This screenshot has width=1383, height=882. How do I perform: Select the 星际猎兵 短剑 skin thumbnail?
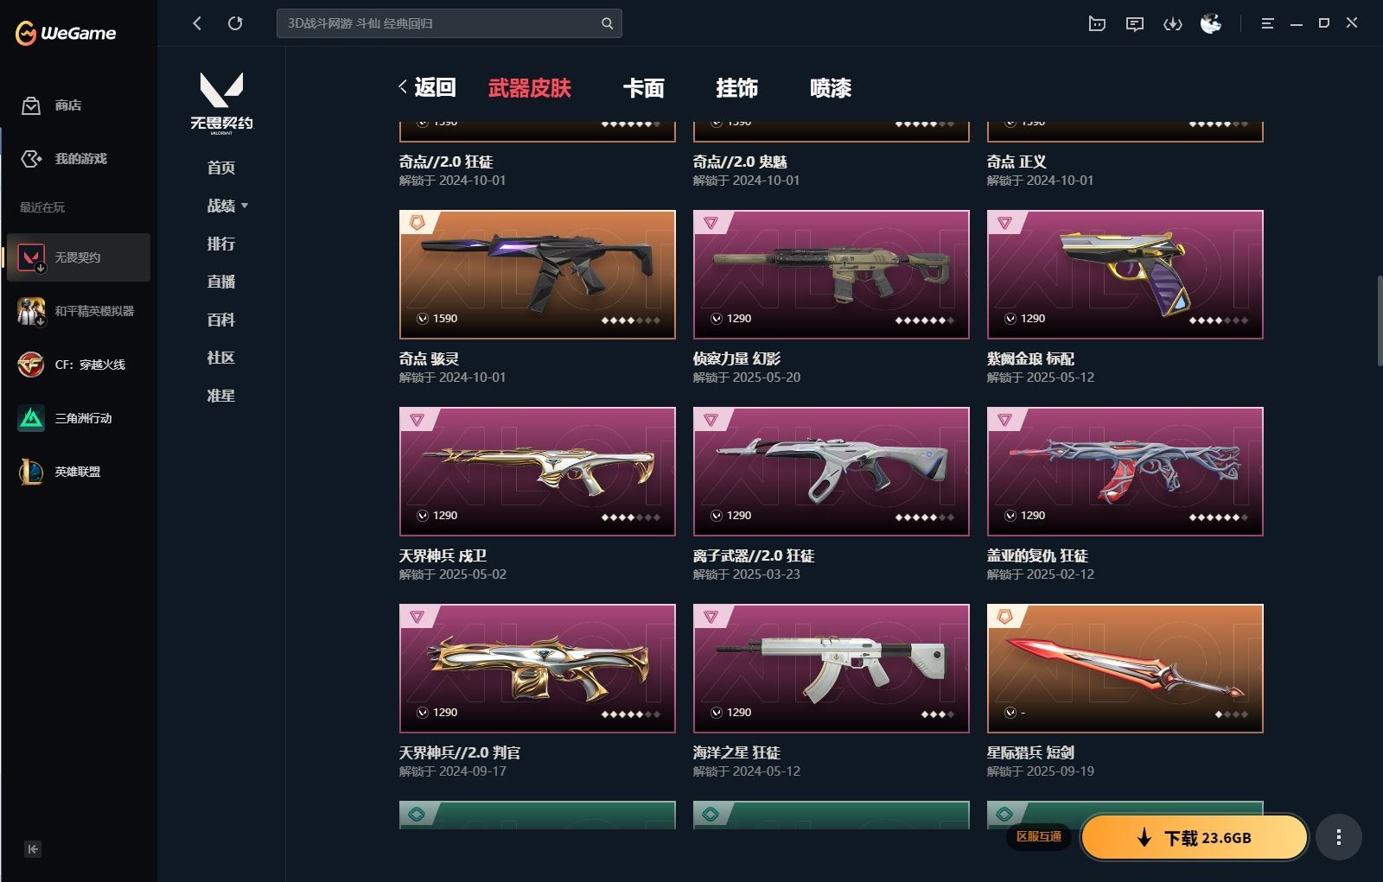[x=1125, y=669]
